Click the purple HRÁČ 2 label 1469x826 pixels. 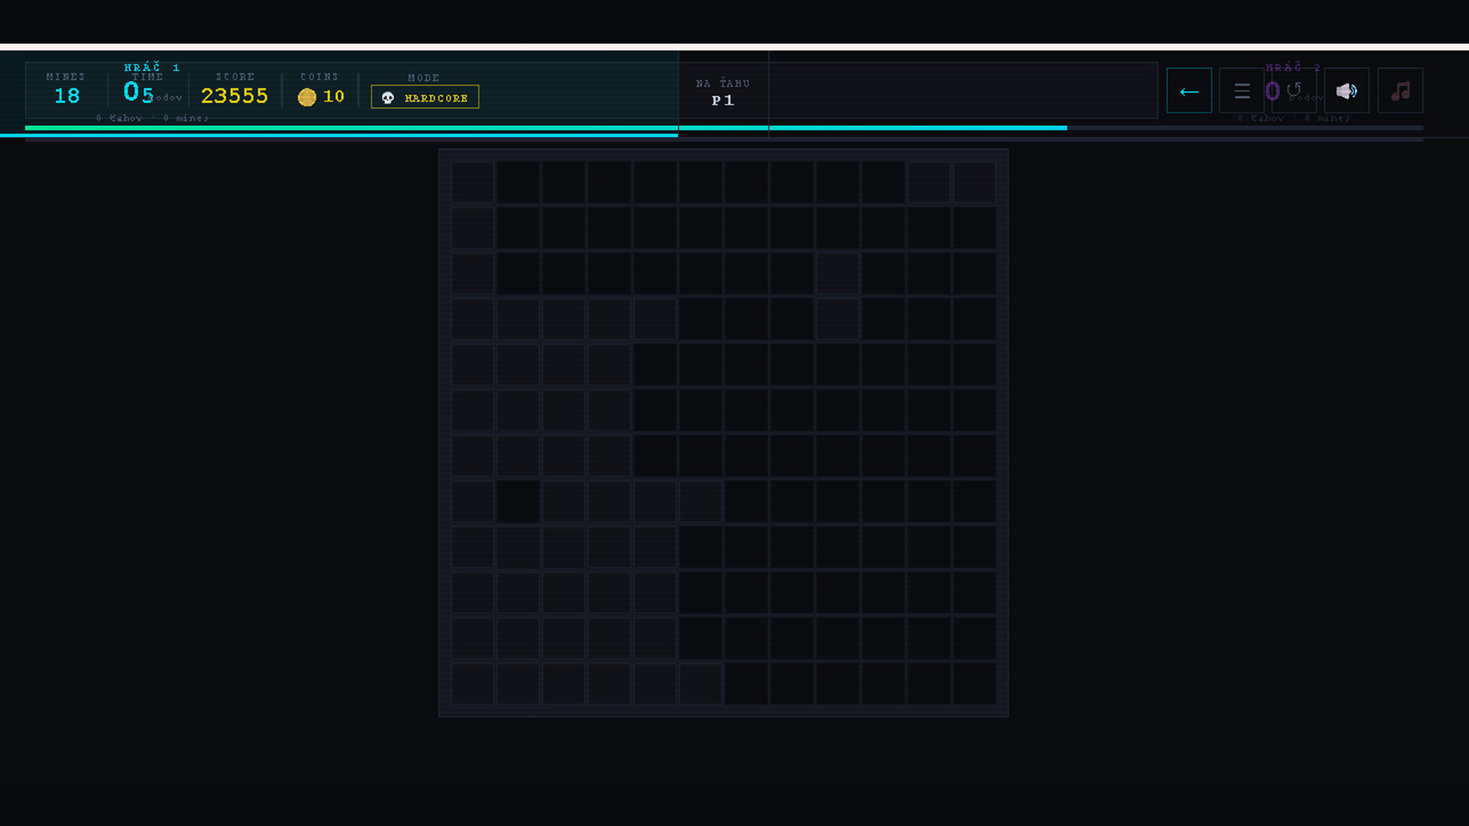point(1293,67)
